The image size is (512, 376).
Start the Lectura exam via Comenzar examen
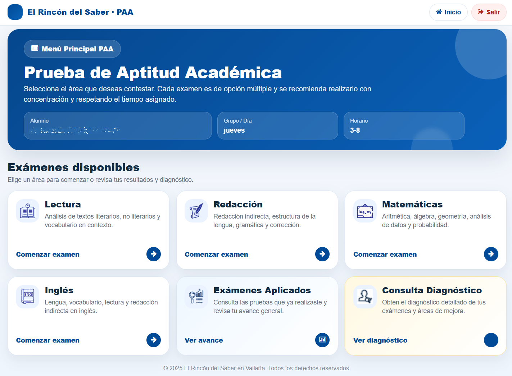48,255
